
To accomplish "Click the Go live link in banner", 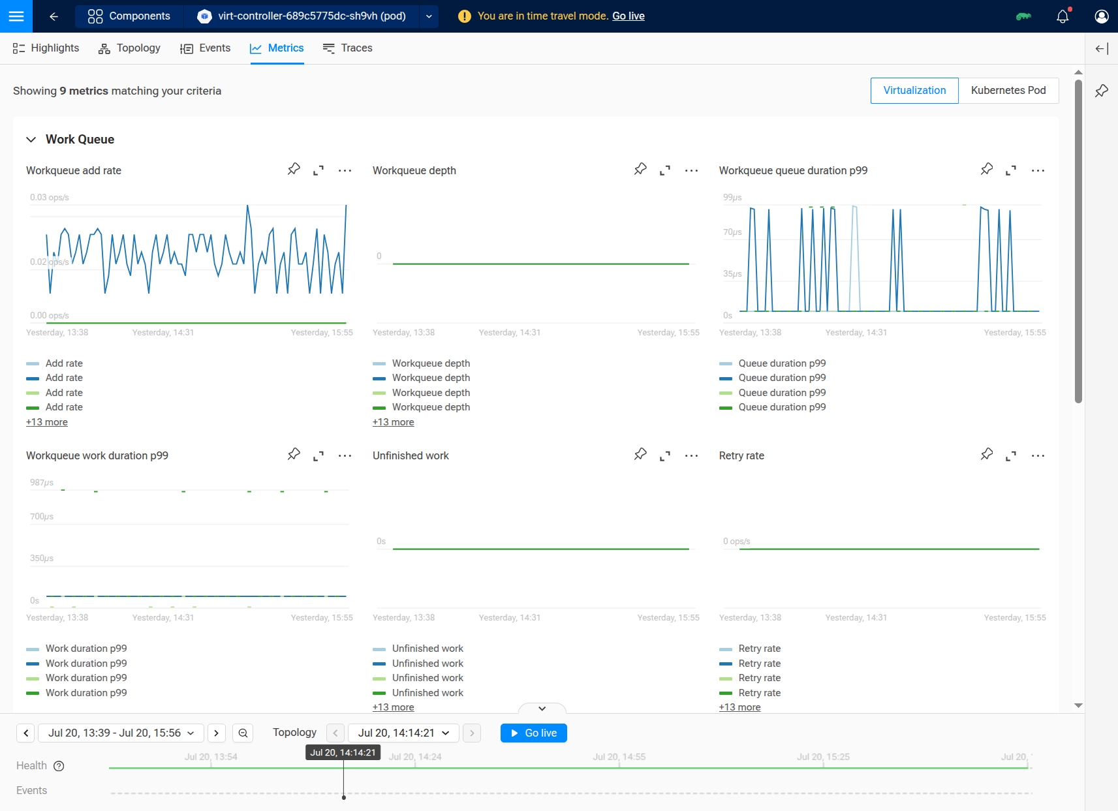I will point(628,16).
